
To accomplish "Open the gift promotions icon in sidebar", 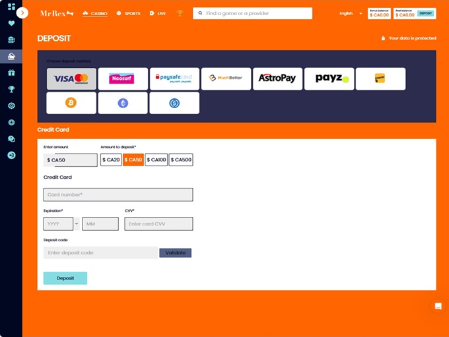I will pyautogui.click(x=11, y=73).
